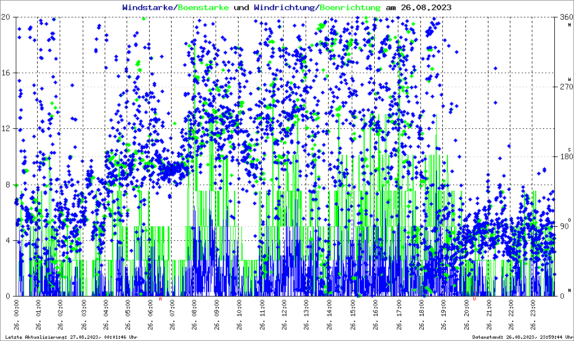Click the 22:00 time axis label
The height and width of the screenshot is (341, 574).
click(x=512, y=315)
